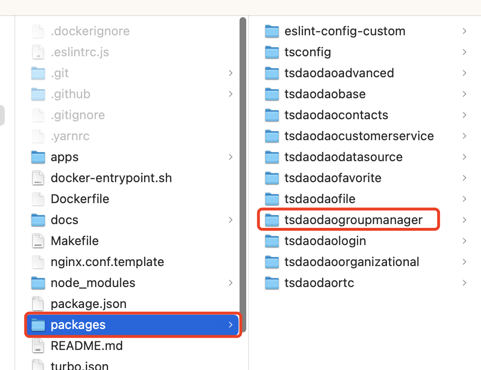Screen dimensions: 481x370
Task: Click the eslint-config-custom folder icon
Action: coord(272,31)
